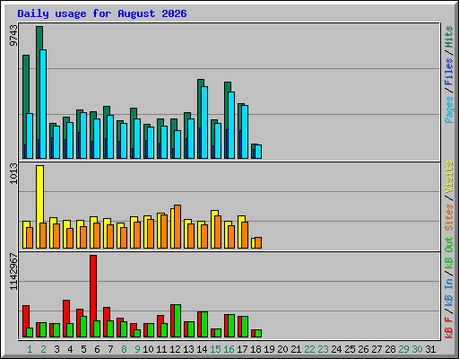Click day 11 on the axis
Screen dimensions: 459x359
pos(161,349)
